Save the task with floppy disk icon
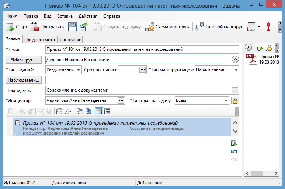 [73, 27]
